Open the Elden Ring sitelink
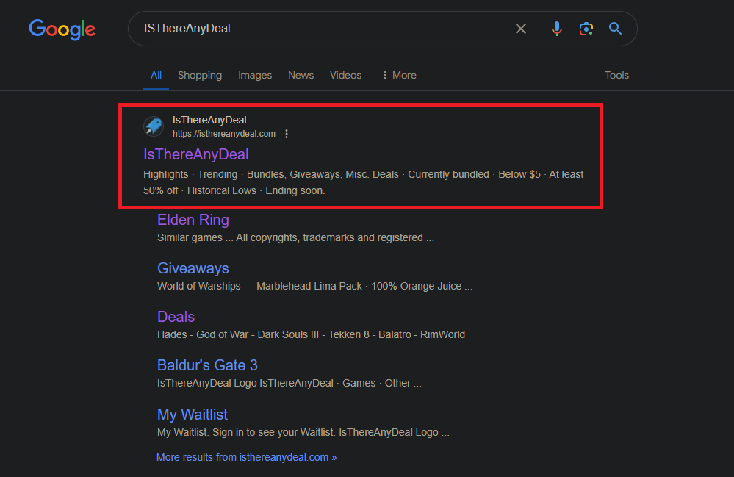 pos(193,220)
